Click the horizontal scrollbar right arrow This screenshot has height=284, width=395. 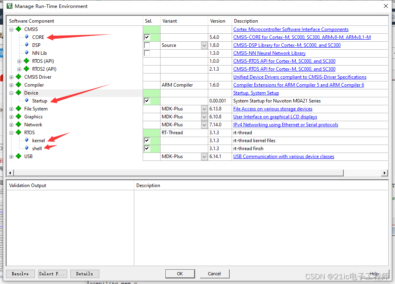click(384, 172)
